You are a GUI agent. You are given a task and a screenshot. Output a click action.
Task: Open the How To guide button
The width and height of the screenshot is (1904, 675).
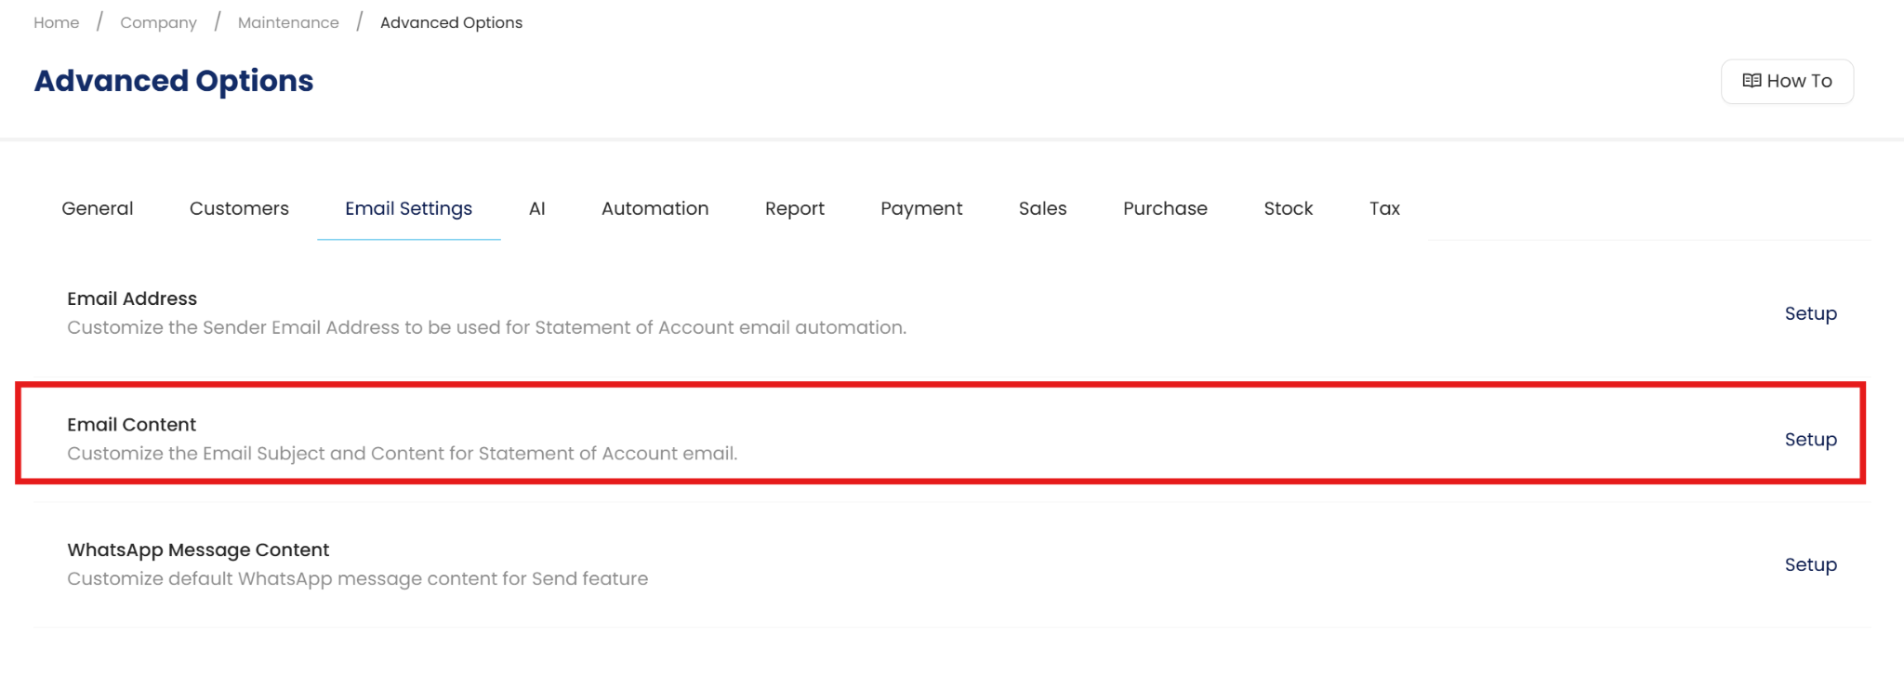(1787, 82)
